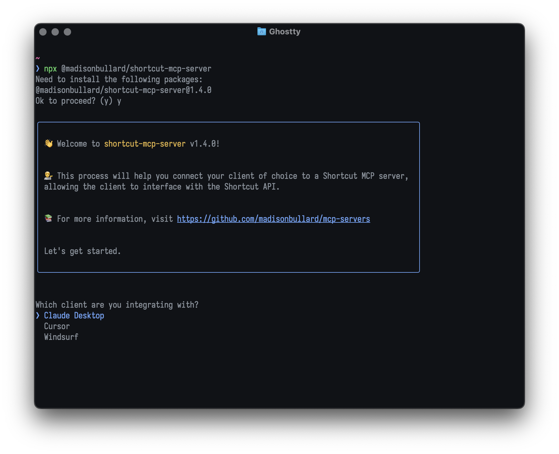
Task: Click the Ghostty window title text
Action: pos(284,31)
